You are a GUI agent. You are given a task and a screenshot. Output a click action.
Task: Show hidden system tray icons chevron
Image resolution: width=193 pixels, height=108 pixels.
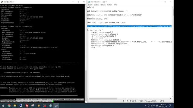146,106
